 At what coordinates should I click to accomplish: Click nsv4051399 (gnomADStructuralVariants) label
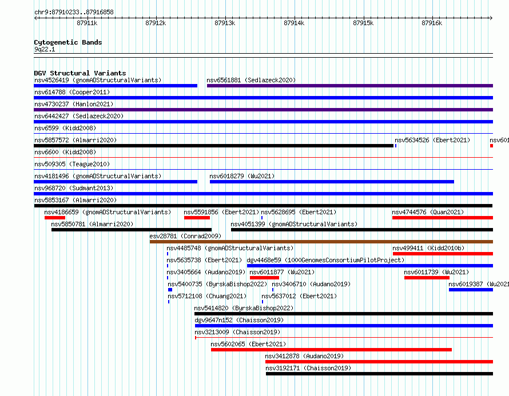click(x=294, y=224)
